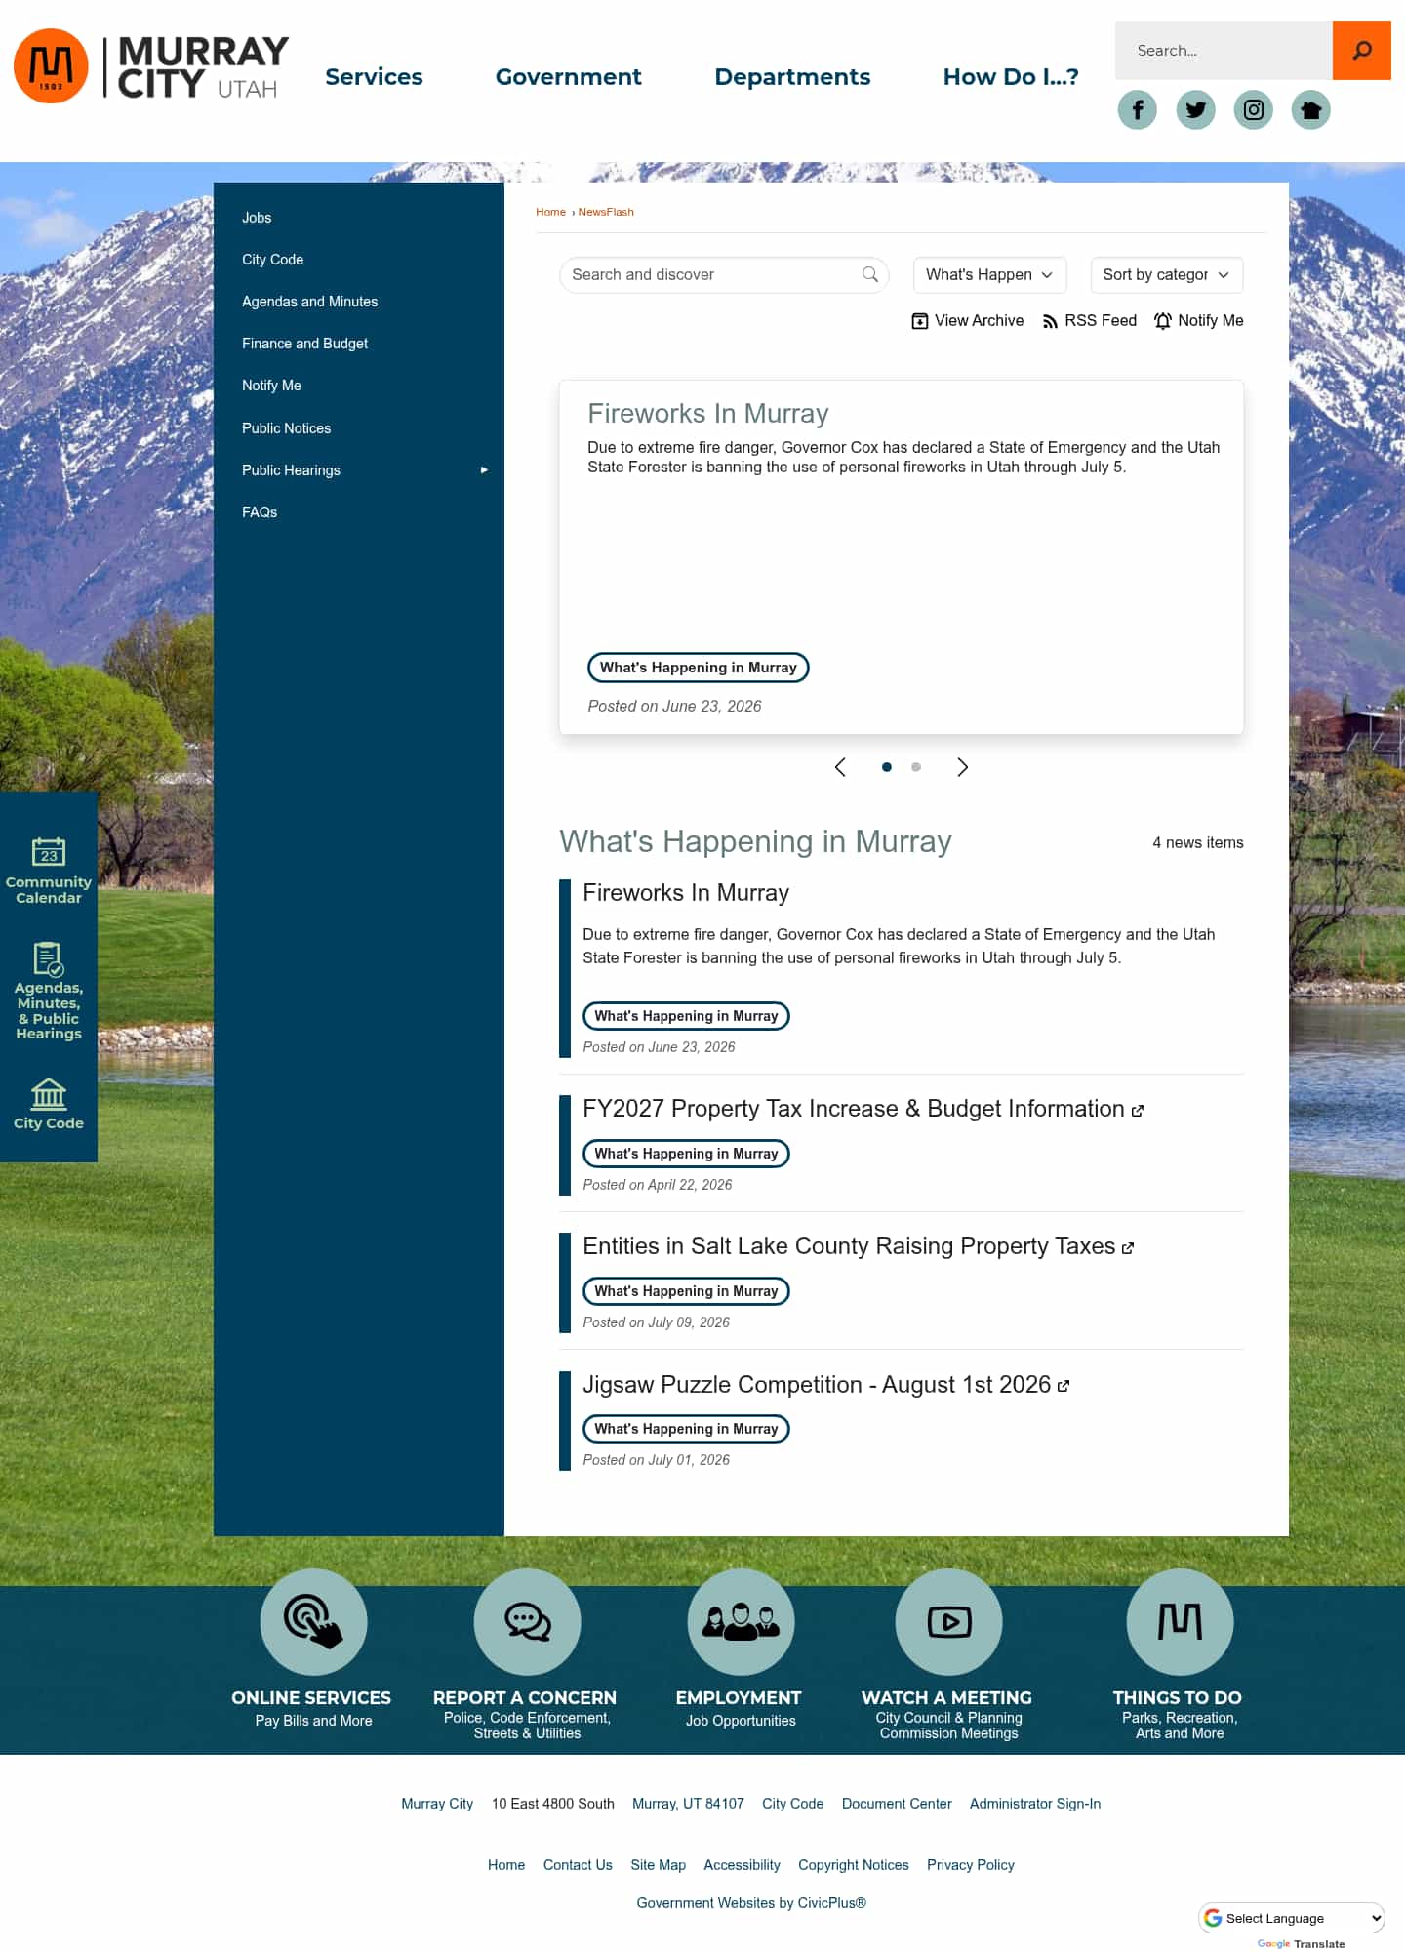Viewport: 1405px width, 1953px height.
Task: Open the View Archive link
Action: pyautogui.click(x=967, y=320)
